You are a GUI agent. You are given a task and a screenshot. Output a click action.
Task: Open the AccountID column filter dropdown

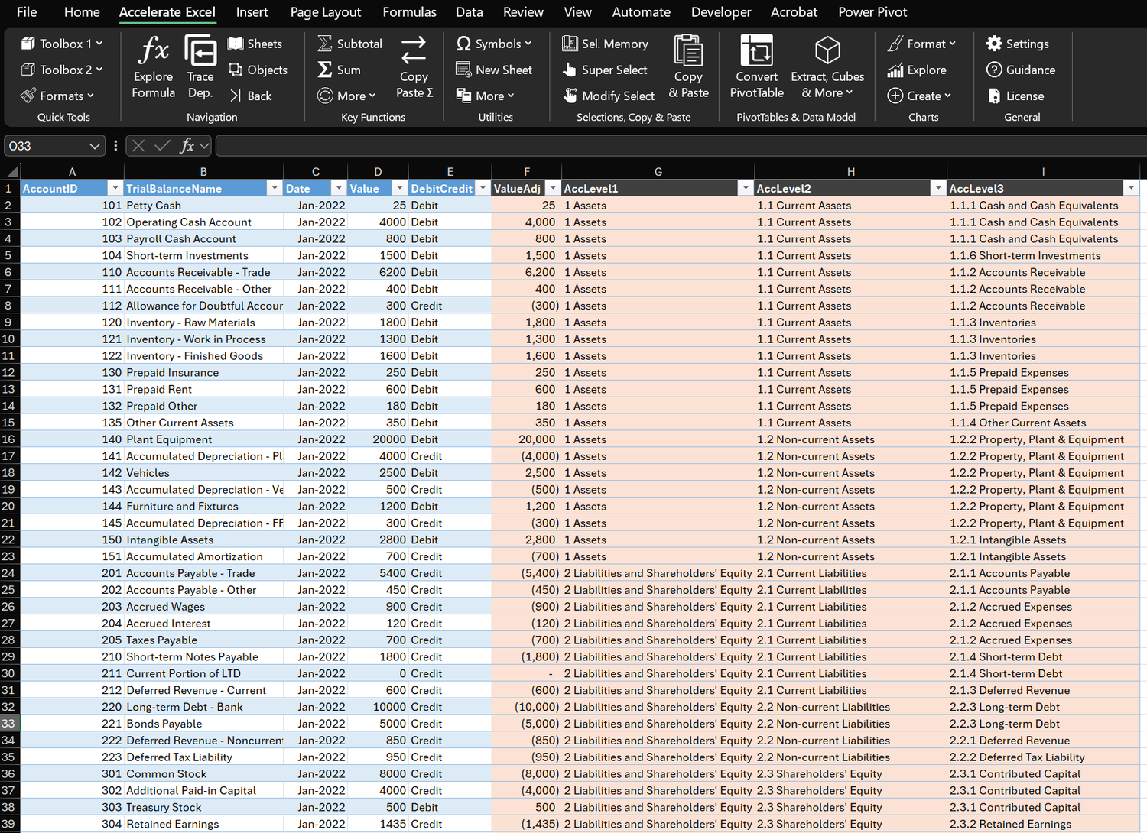tap(115, 188)
